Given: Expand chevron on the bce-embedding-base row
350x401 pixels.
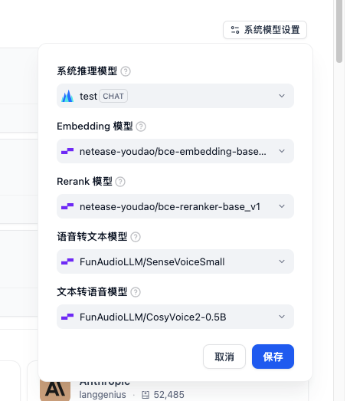Looking at the screenshot, I should point(282,151).
